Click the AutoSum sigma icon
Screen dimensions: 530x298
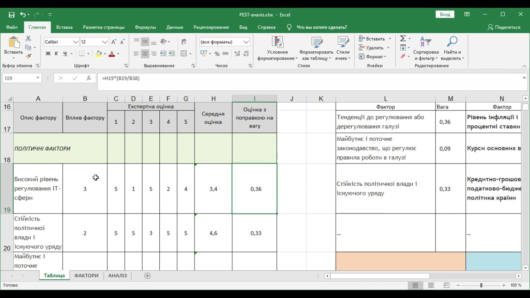403,38
